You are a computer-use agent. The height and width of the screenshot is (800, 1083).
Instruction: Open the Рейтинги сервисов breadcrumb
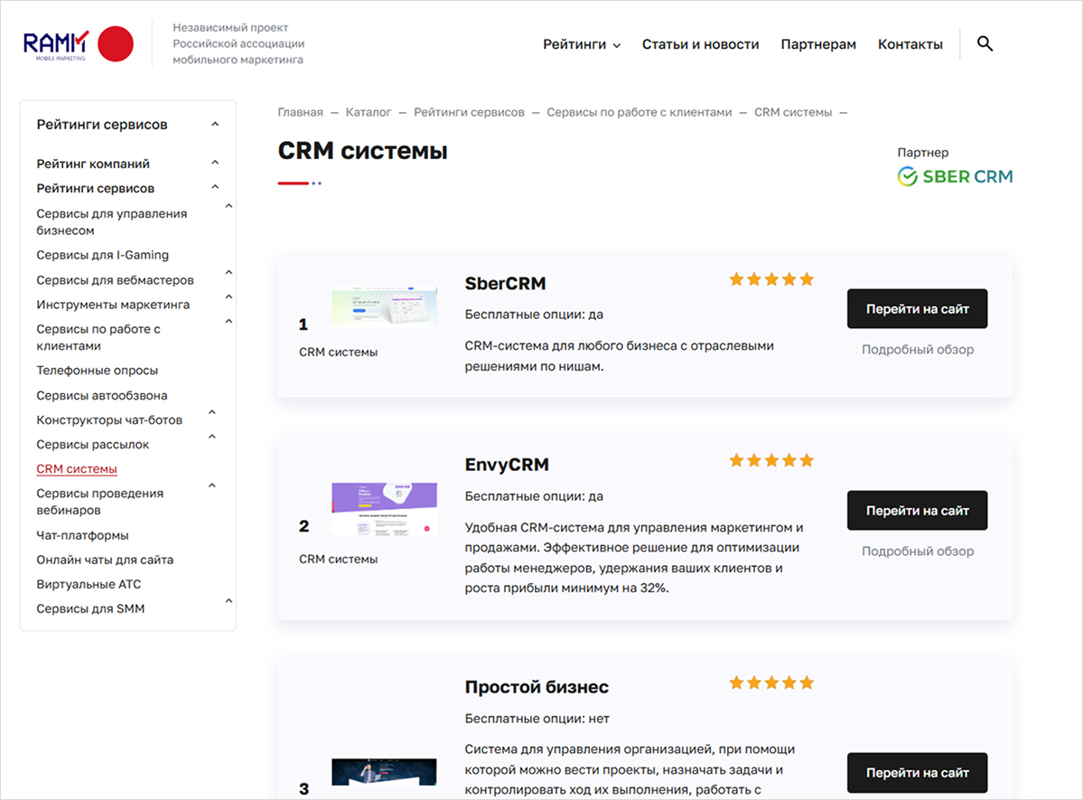[x=469, y=112]
